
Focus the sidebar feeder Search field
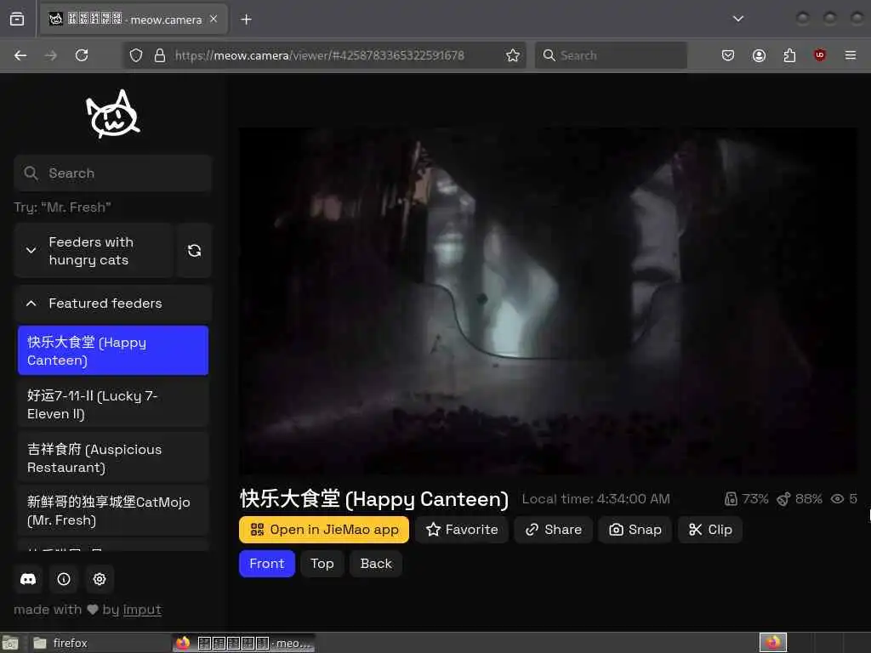(x=113, y=173)
